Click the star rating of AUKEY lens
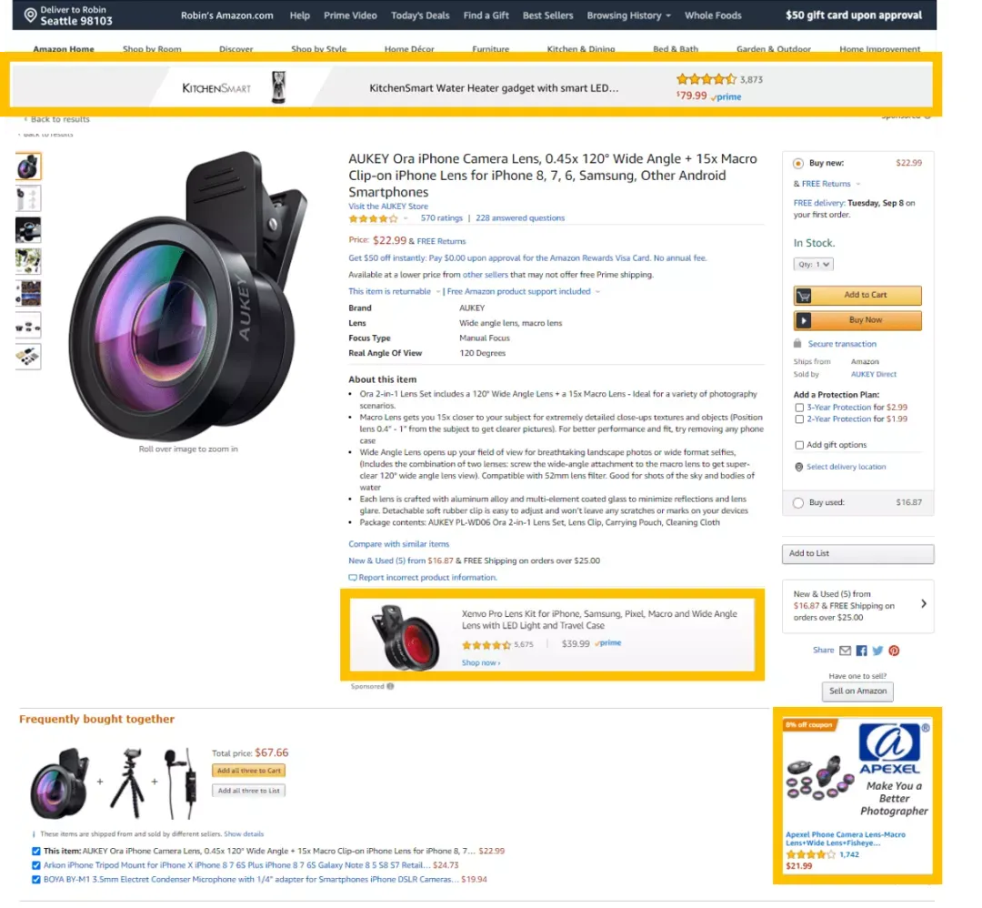Viewport: 982px width, 908px height. [x=374, y=218]
